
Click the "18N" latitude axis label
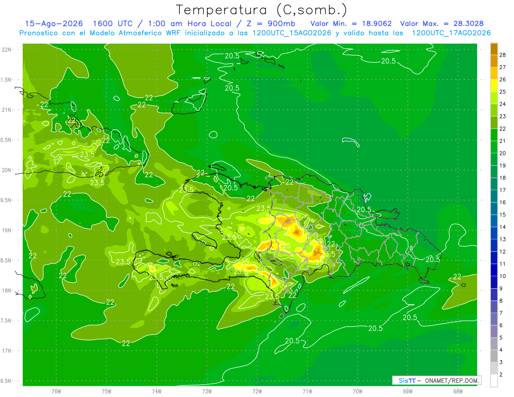(6, 291)
